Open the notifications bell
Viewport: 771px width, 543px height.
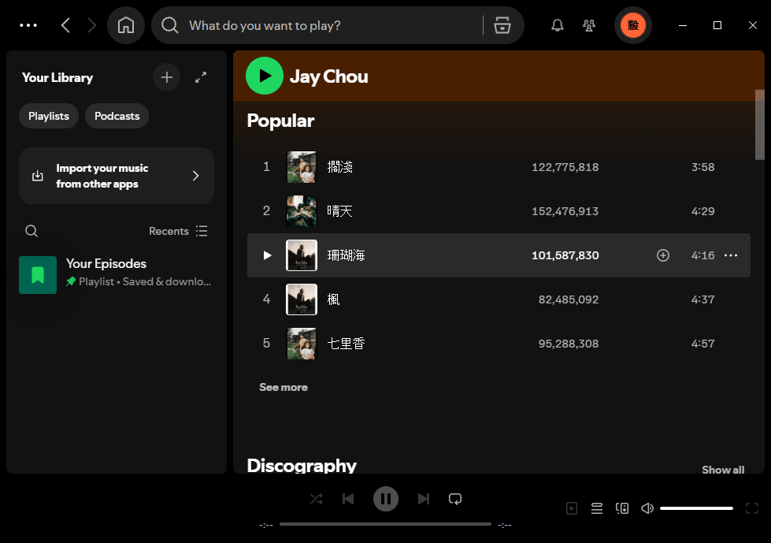[557, 24]
